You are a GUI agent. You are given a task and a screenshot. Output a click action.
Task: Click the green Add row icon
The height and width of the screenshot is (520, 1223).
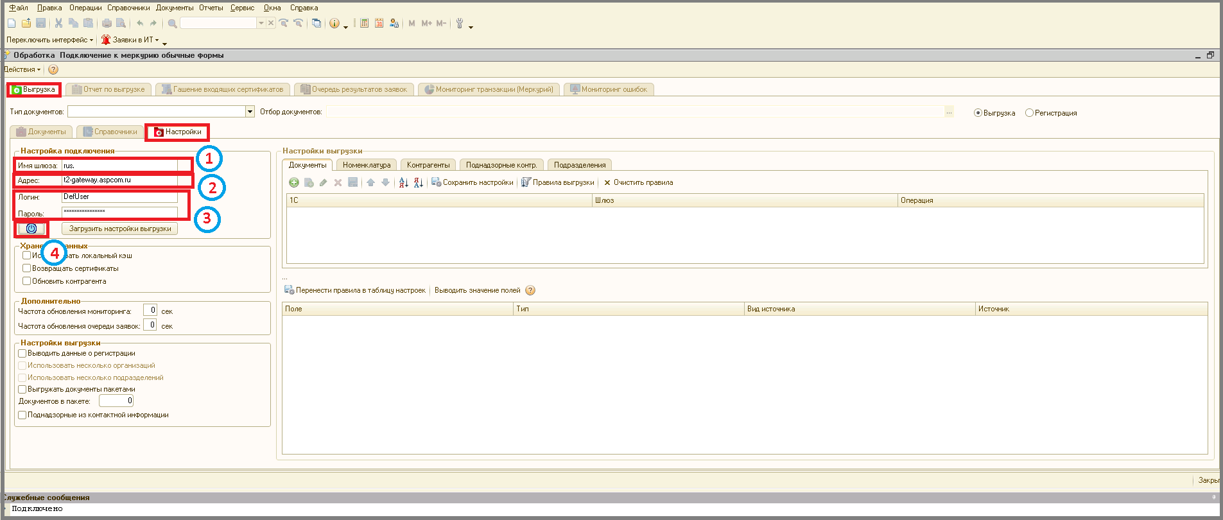point(294,182)
